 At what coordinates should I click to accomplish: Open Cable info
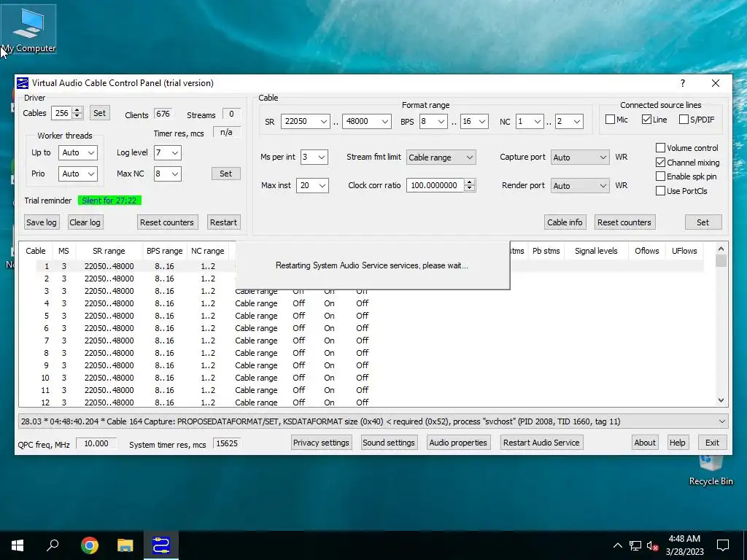[x=565, y=222]
